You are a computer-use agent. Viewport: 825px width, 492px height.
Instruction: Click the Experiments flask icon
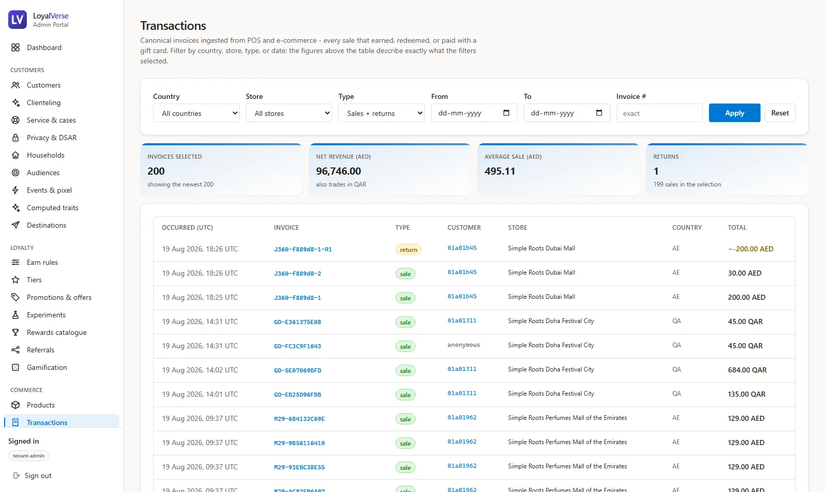point(15,315)
